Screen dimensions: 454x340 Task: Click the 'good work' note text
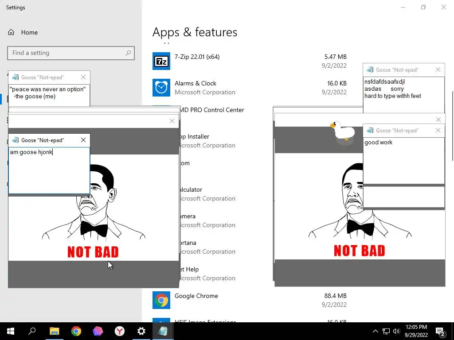[379, 142]
